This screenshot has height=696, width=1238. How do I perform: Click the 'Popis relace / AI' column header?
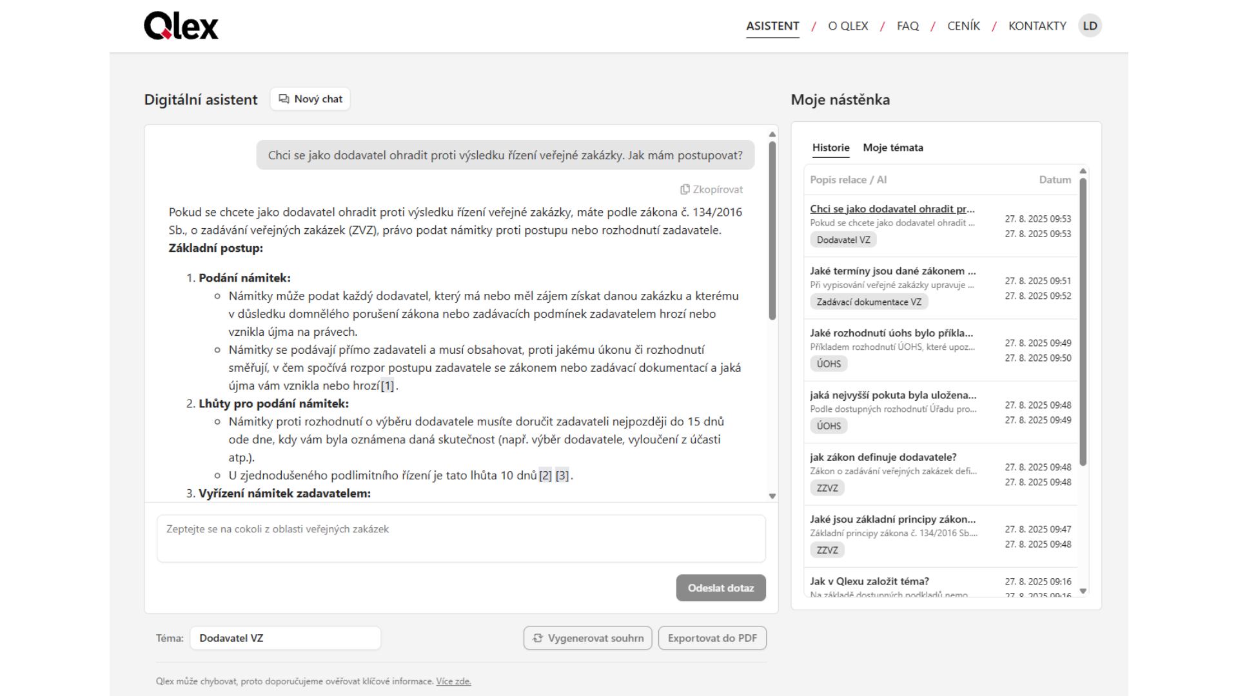[x=848, y=180]
